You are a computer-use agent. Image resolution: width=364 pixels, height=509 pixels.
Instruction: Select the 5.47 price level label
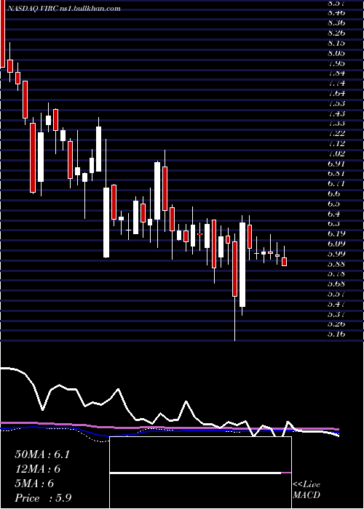[x=336, y=304]
